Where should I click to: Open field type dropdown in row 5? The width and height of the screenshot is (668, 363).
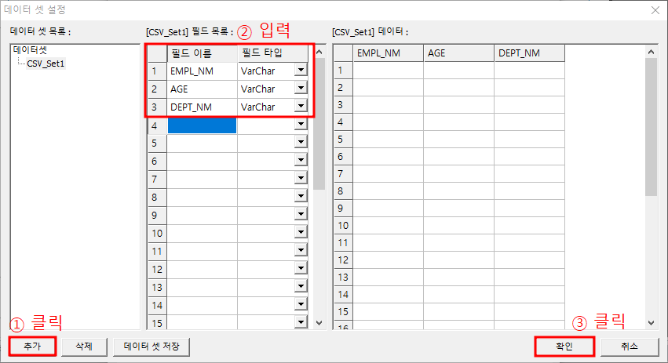(301, 142)
